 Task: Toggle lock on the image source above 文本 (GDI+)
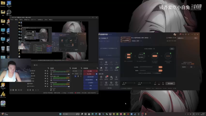[x=47, y=84]
